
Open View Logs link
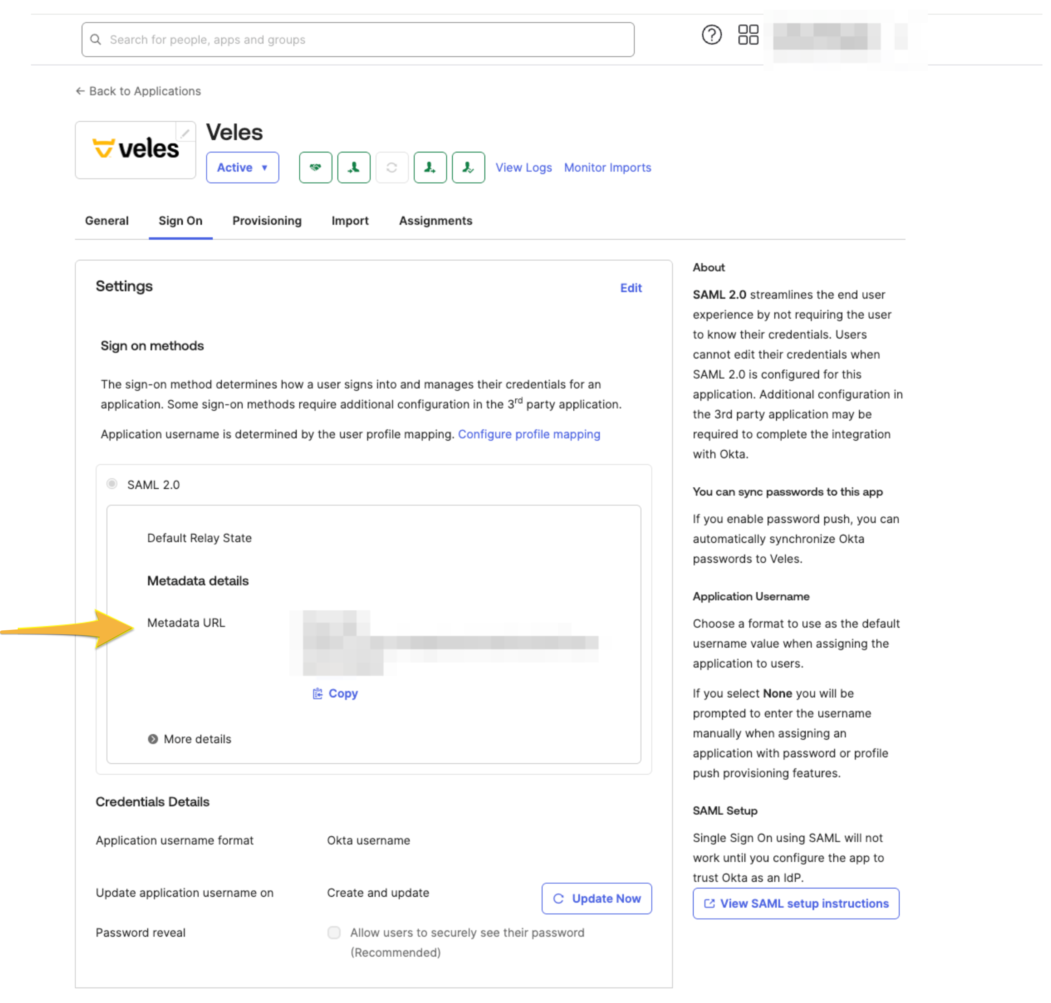(x=524, y=167)
